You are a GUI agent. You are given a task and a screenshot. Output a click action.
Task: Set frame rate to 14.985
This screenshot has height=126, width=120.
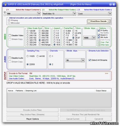[64, 45]
